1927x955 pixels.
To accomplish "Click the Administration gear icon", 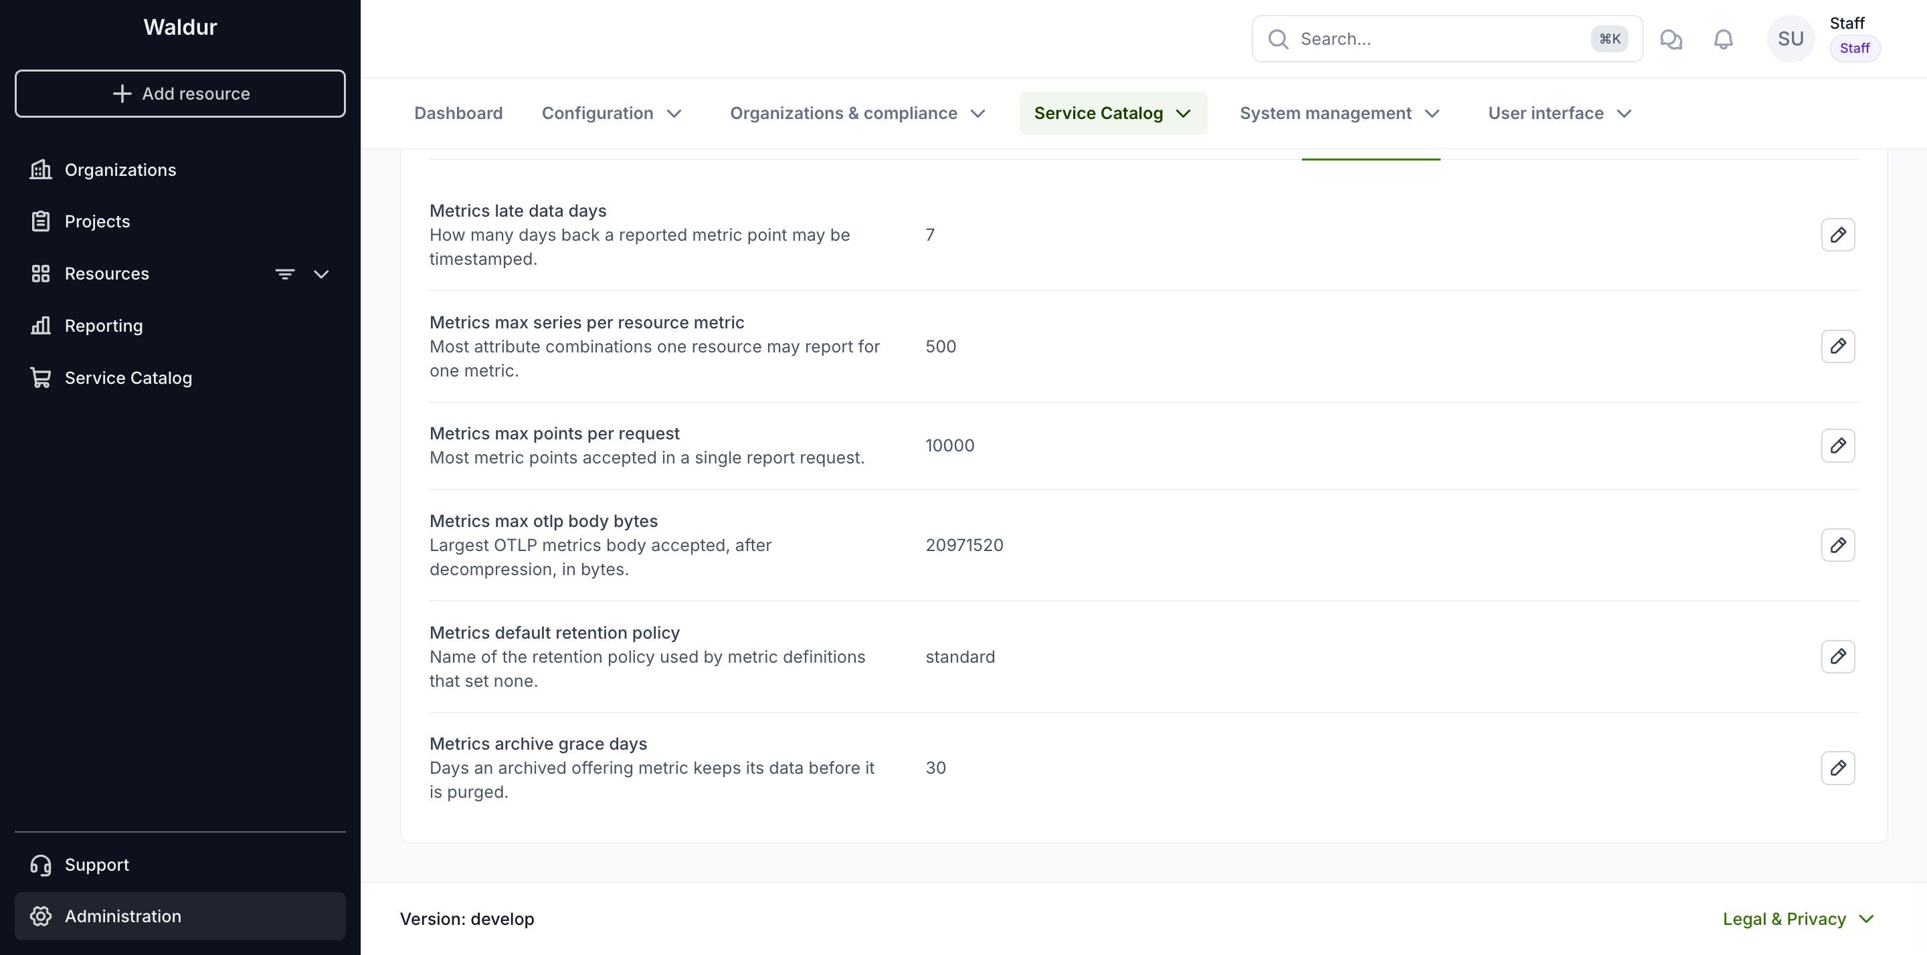I will 40,916.
